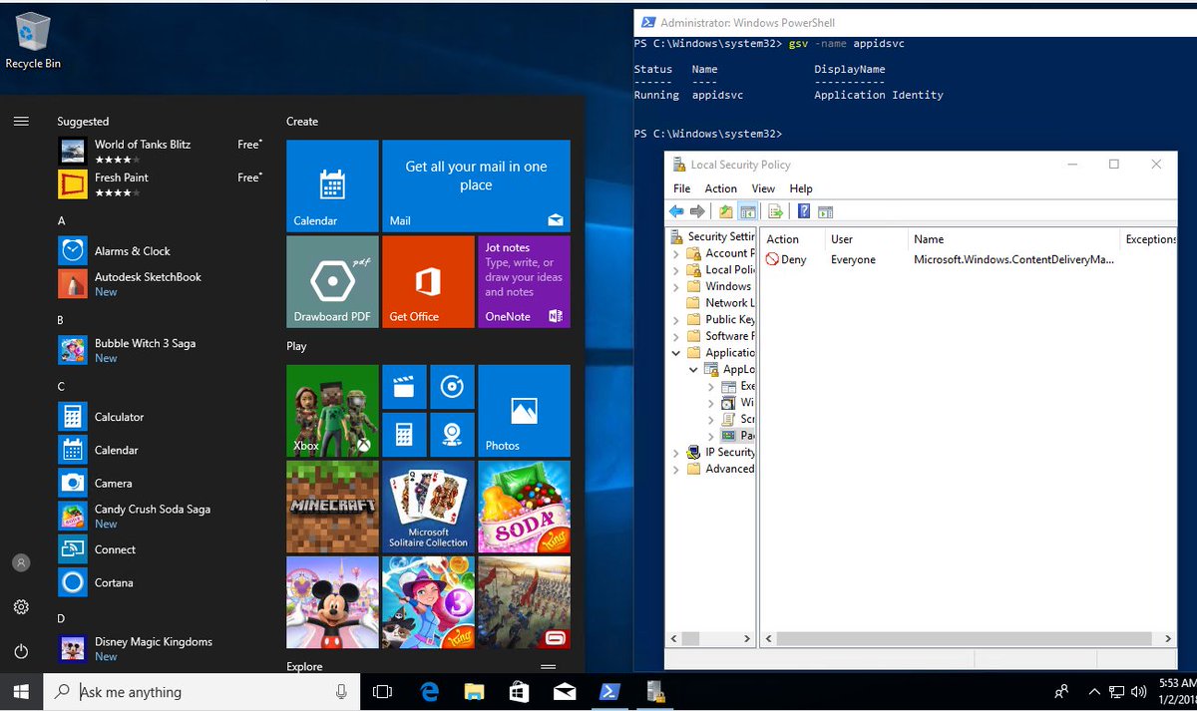Expand the Local Policies tree node
Screen dimensions: 1197x711
[x=676, y=269]
